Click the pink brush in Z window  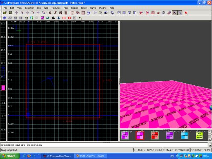[x=3, y=88]
